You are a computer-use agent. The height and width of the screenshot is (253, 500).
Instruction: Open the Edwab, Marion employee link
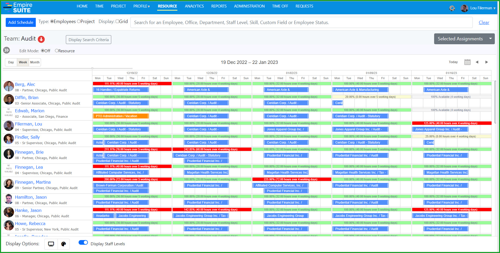point(30,111)
